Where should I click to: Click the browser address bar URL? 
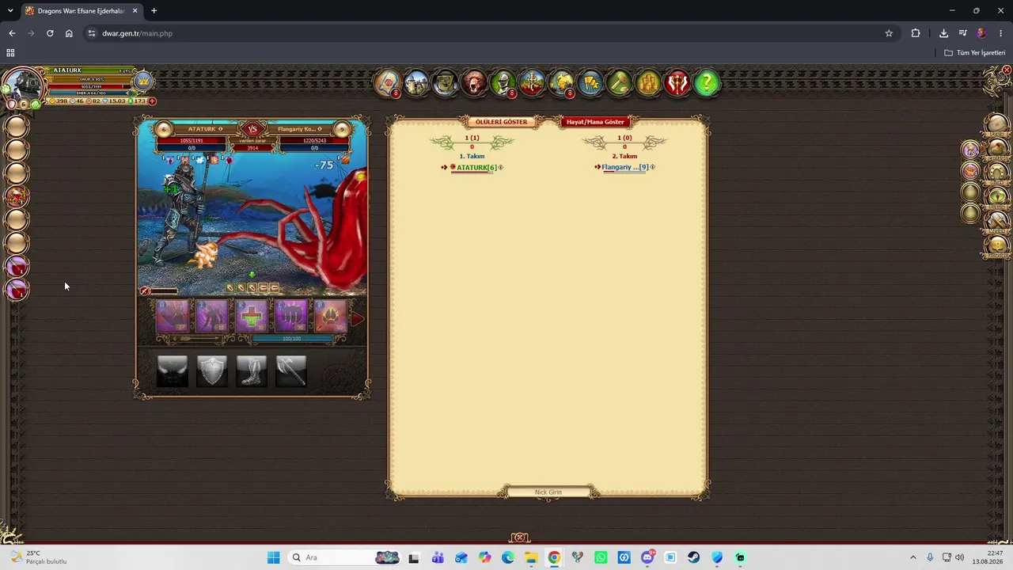[x=137, y=33]
